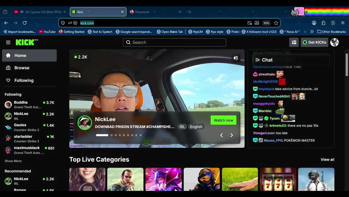Click the tracking protection shield icon
The width and height of the screenshot is (349, 197).
pos(63,23)
